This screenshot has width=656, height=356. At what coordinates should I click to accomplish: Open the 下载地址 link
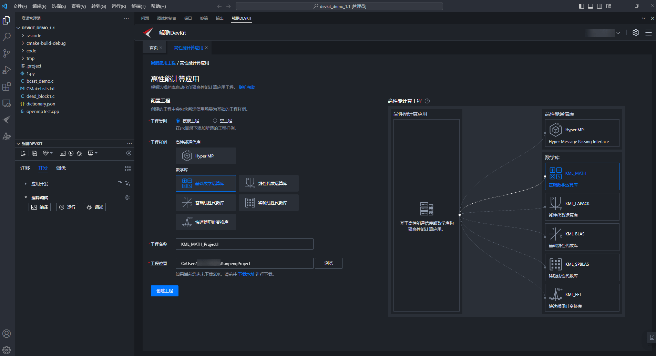pos(246,274)
